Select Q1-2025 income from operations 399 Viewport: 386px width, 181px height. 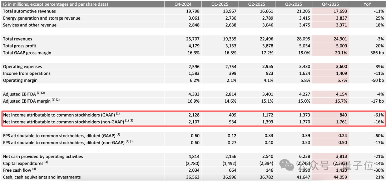232,73
